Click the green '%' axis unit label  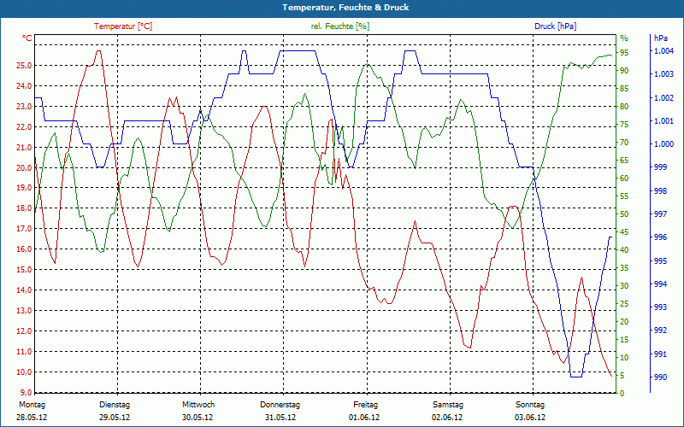click(x=624, y=38)
